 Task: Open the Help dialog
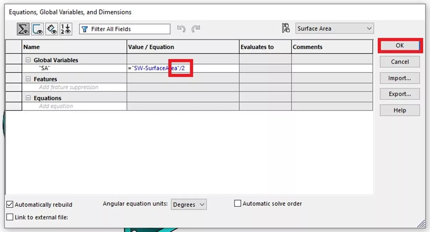point(399,110)
